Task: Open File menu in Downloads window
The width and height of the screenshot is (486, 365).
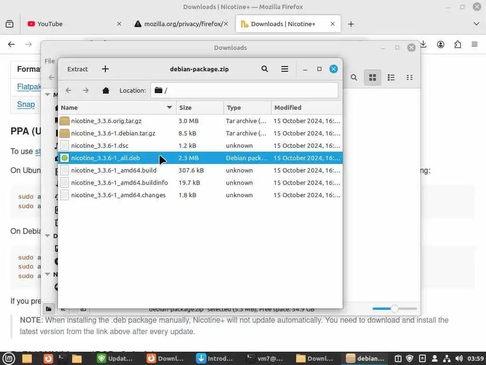Action: (x=49, y=61)
